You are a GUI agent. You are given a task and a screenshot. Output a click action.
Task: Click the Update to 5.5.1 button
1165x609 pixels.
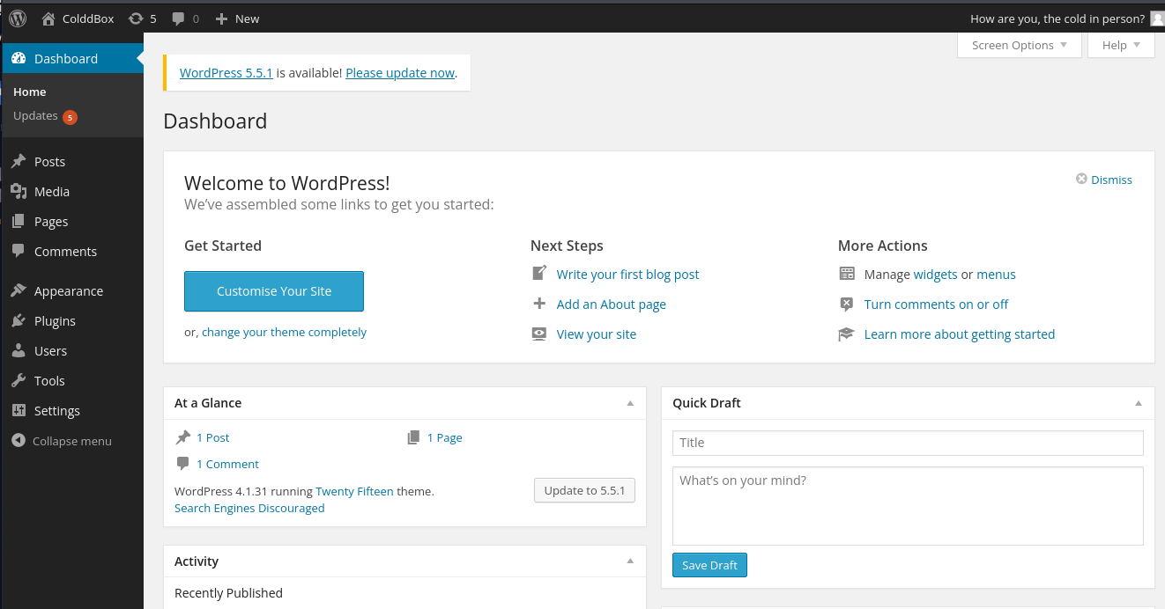[x=584, y=490]
